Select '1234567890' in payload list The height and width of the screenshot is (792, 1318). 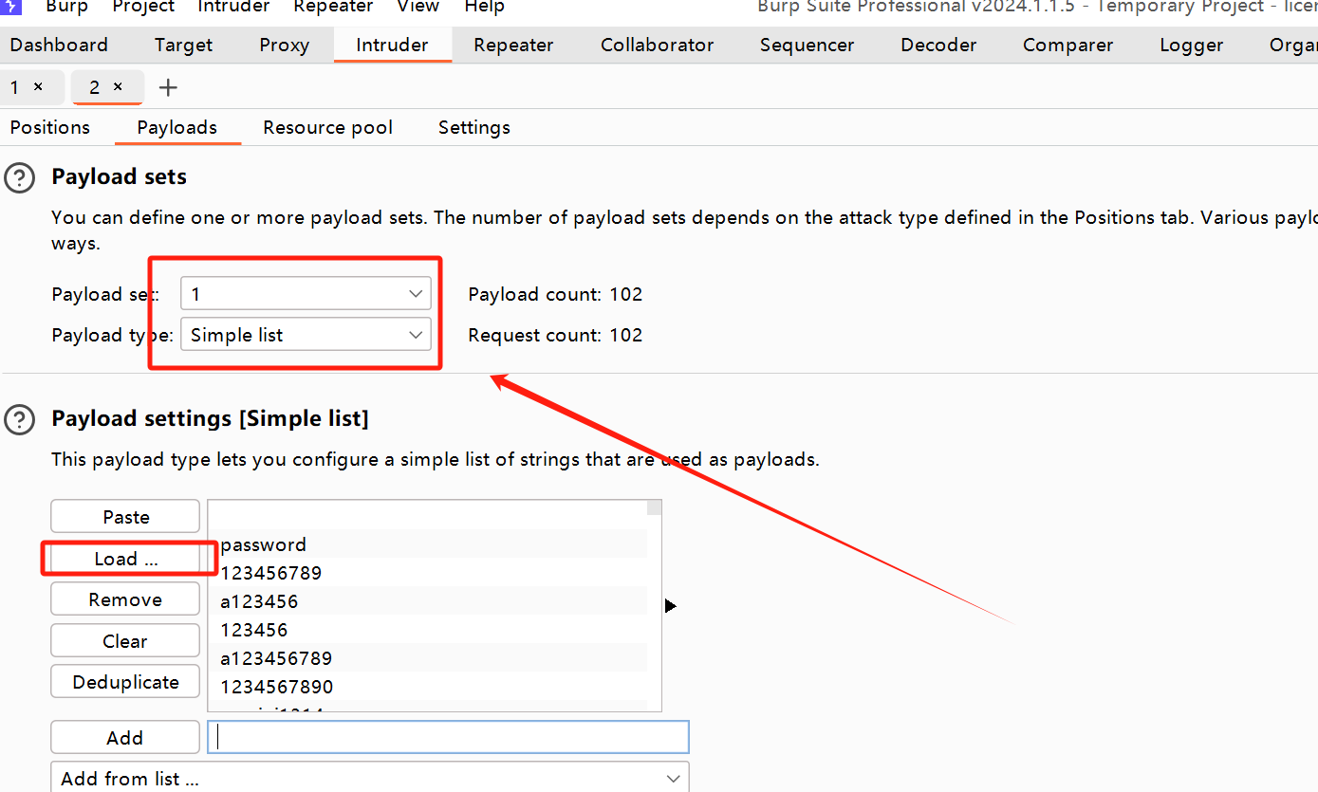427,687
